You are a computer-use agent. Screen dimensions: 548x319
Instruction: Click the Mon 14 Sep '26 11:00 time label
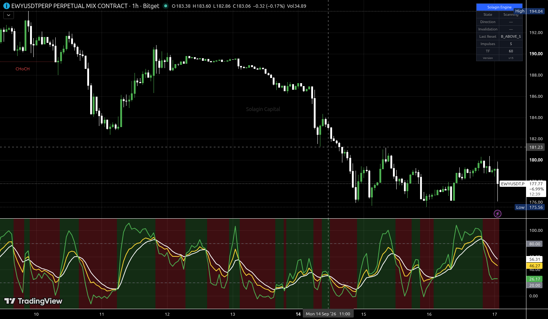(328, 314)
